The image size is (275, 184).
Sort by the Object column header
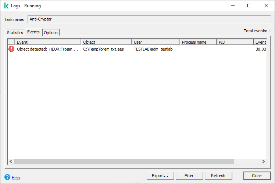click(107, 42)
